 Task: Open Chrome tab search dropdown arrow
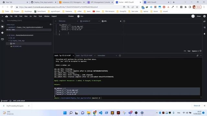coord(185,2)
